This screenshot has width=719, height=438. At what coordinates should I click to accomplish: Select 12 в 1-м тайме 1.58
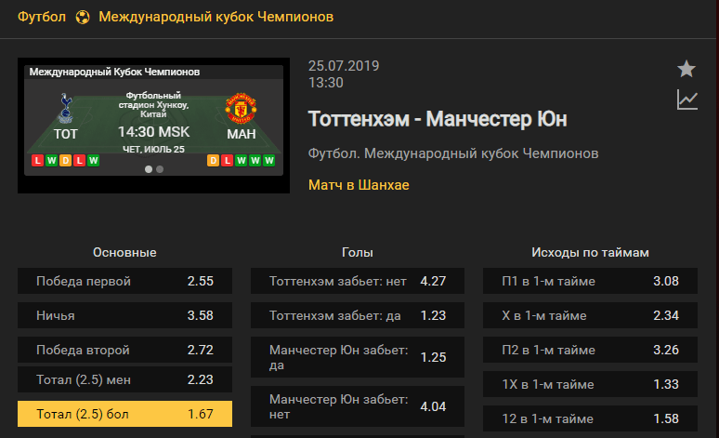pos(590,418)
